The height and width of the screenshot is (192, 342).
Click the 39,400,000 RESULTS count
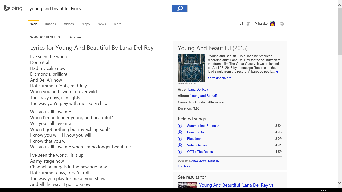pyautogui.click(x=45, y=37)
